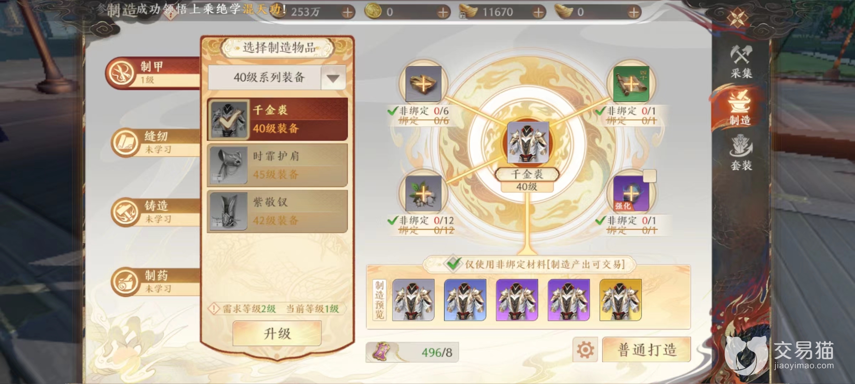Select the gold quality armor preview
This screenshot has height=384, width=855.
(620, 300)
